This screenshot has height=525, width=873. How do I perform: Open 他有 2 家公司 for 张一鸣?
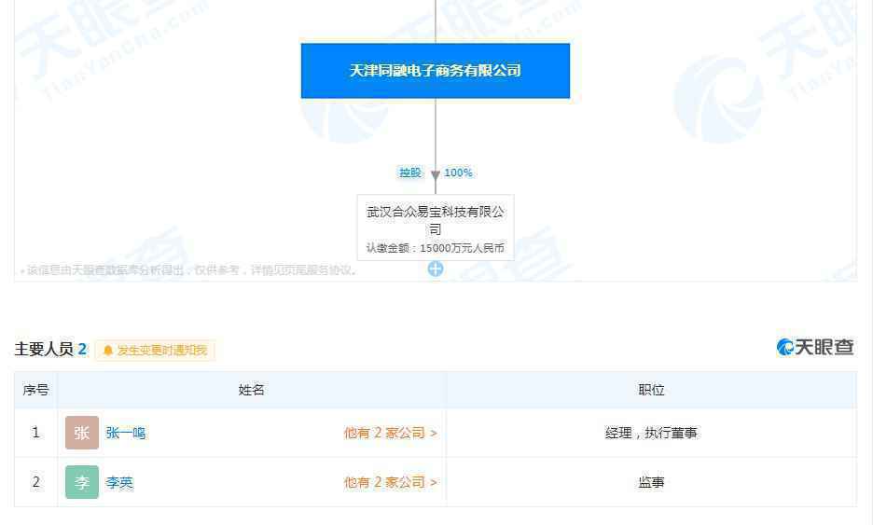tap(390, 433)
